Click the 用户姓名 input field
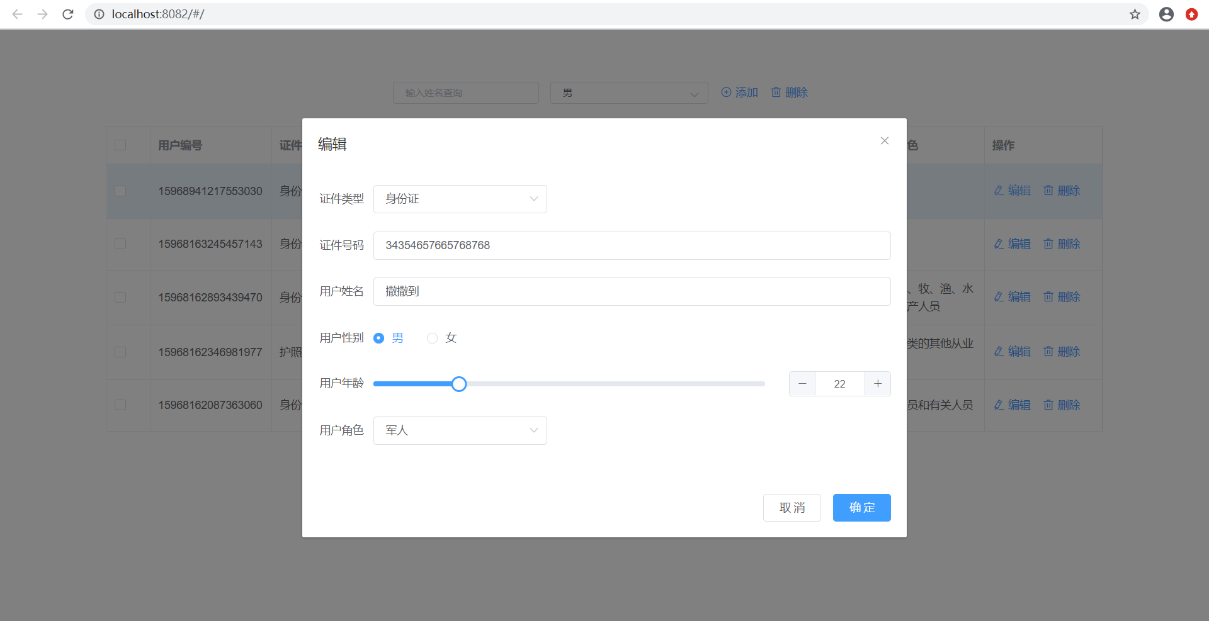1209x621 pixels. coord(632,291)
